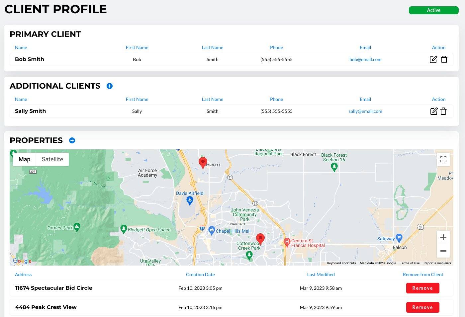The height and width of the screenshot is (317, 465).
Task: Click the Active status badge
Action: coord(434,10)
